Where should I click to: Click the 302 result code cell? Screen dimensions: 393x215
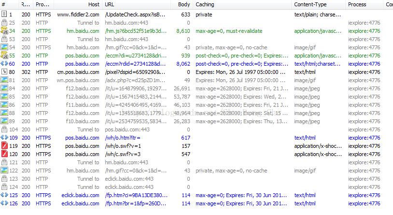tap(26, 72)
